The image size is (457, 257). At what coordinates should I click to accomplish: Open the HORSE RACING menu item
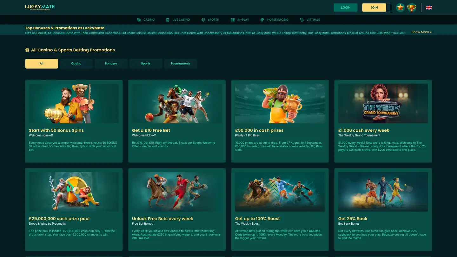(x=278, y=20)
